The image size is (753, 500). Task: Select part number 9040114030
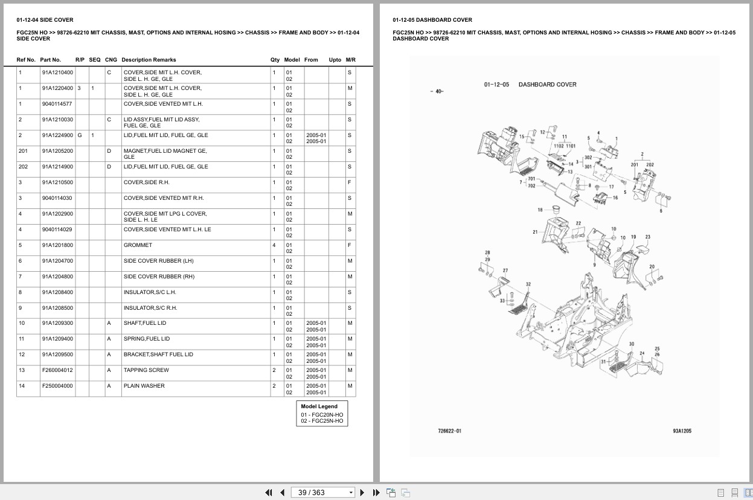(x=57, y=198)
